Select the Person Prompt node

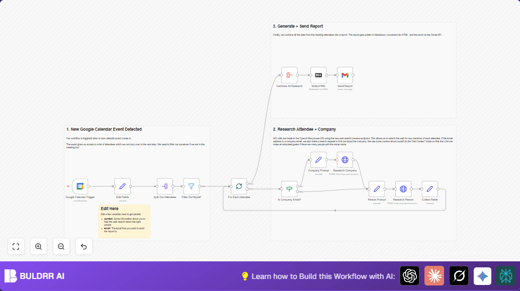(x=377, y=189)
